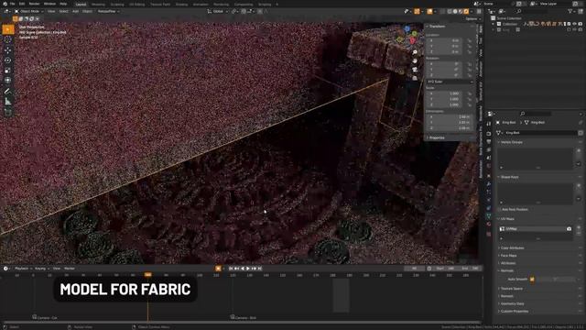Collapse the Transform panel in sidebar
The width and height of the screenshot is (586, 330).
click(x=437, y=27)
